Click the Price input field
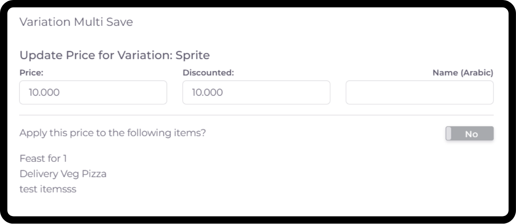 pyautogui.click(x=93, y=92)
